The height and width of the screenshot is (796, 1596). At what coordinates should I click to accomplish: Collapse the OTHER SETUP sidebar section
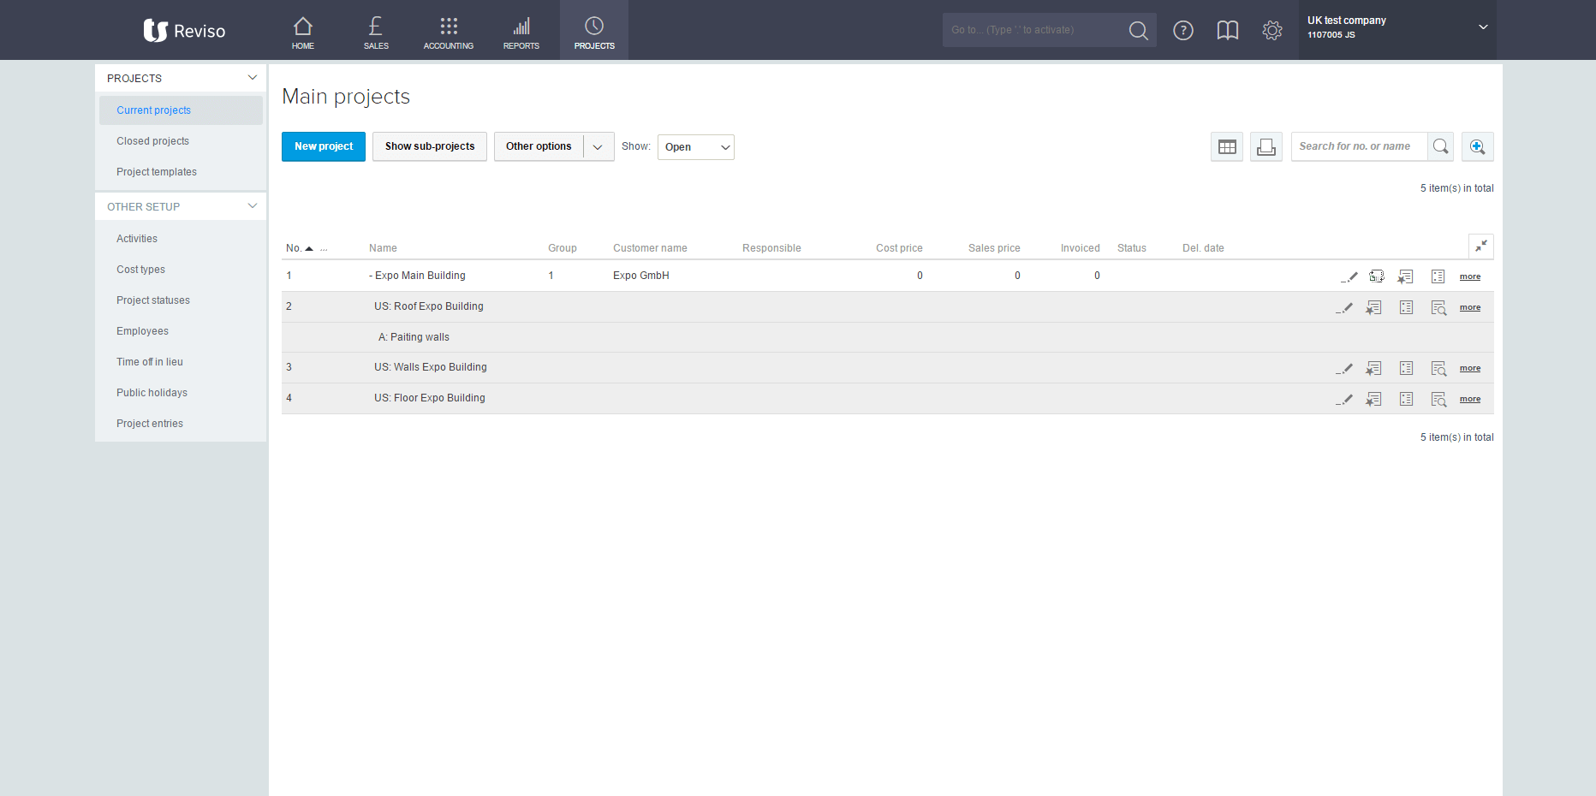pyautogui.click(x=253, y=206)
